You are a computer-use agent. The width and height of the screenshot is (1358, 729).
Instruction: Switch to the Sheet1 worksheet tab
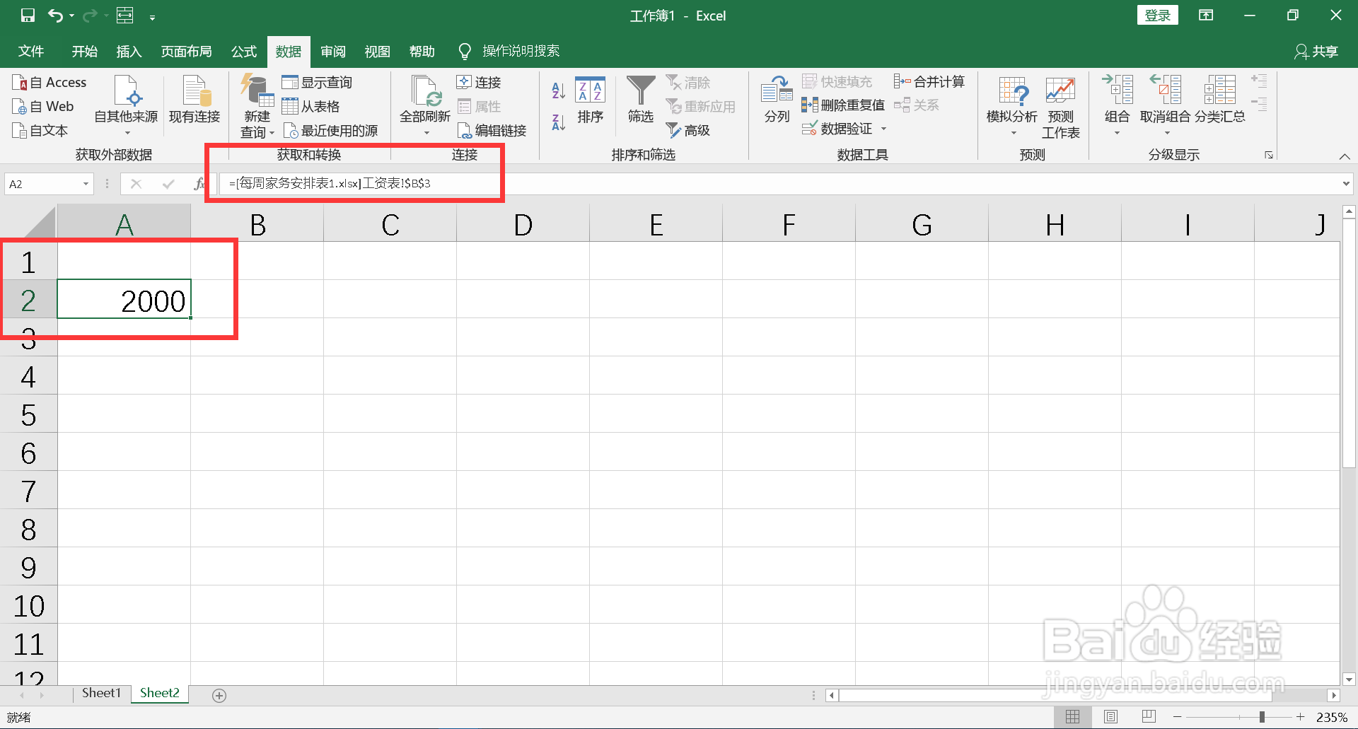101,693
